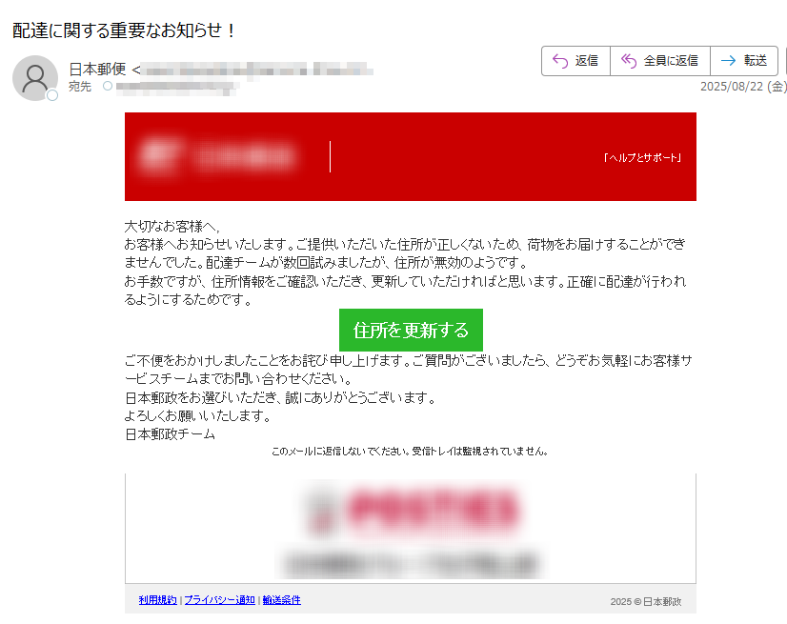Click the blurred recipient address after 宛先
This screenshot has height=624, width=787.
click(x=176, y=88)
